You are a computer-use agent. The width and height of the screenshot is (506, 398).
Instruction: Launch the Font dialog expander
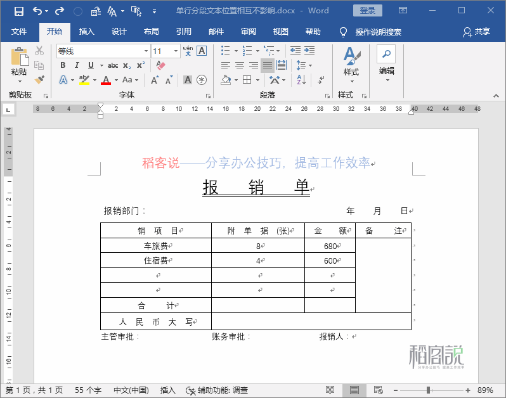tap(208, 96)
